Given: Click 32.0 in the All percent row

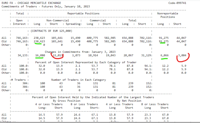Looking at the screenshot, I should (42, 66).
